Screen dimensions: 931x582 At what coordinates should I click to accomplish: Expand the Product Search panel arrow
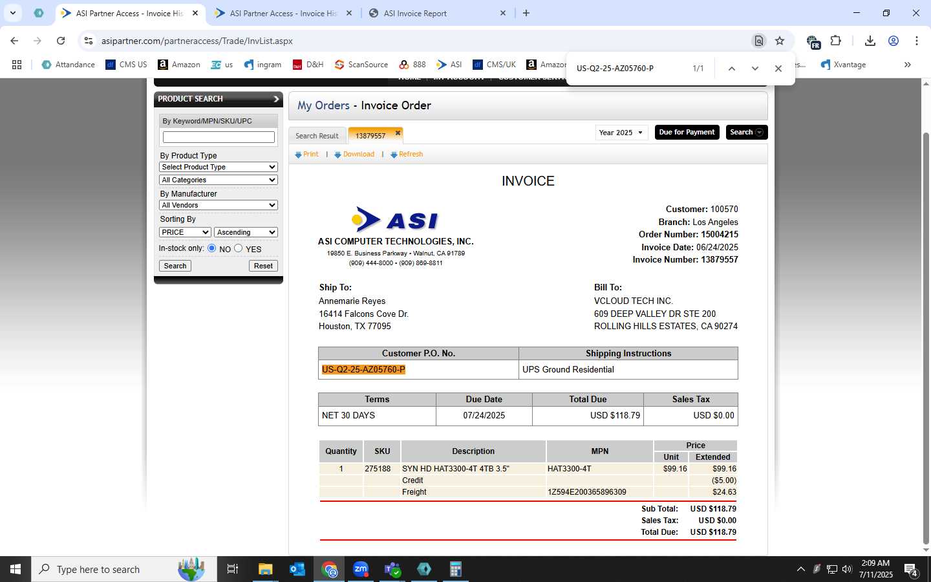(276, 99)
